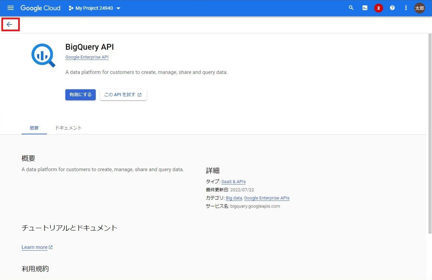Viewport: 432px width, 280px height.
Task: Click the Google Cloud logo
Action: (x=40, y=8)
